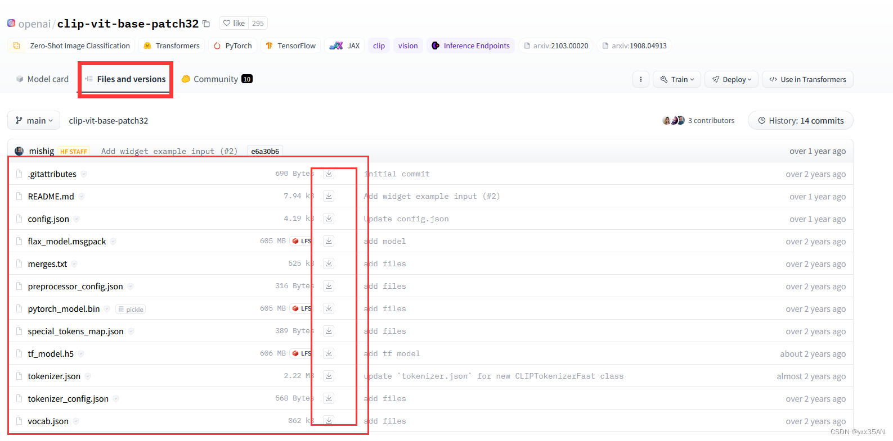Open the README.md file
This screenshot has width=893, height=441.
(51, 197)
